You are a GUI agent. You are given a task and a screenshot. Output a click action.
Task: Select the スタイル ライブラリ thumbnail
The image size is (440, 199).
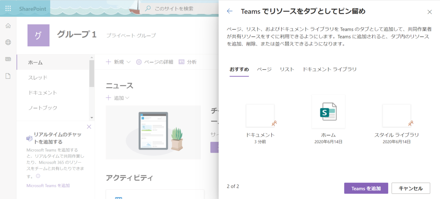[x=396, y=115]
